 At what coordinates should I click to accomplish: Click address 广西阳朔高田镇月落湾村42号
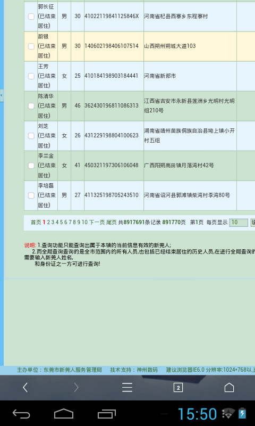point(179,165)
